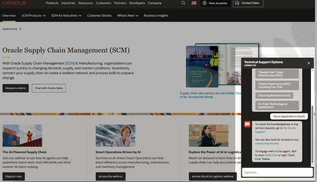Open the Company menu
The image size is (317, 182).
[x=155, y=3]
